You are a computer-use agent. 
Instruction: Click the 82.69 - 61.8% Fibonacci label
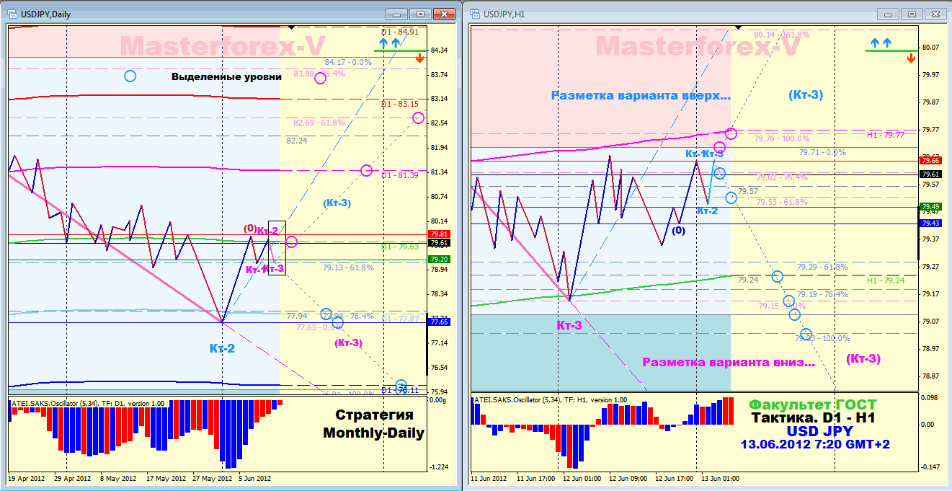coord(319,123)
